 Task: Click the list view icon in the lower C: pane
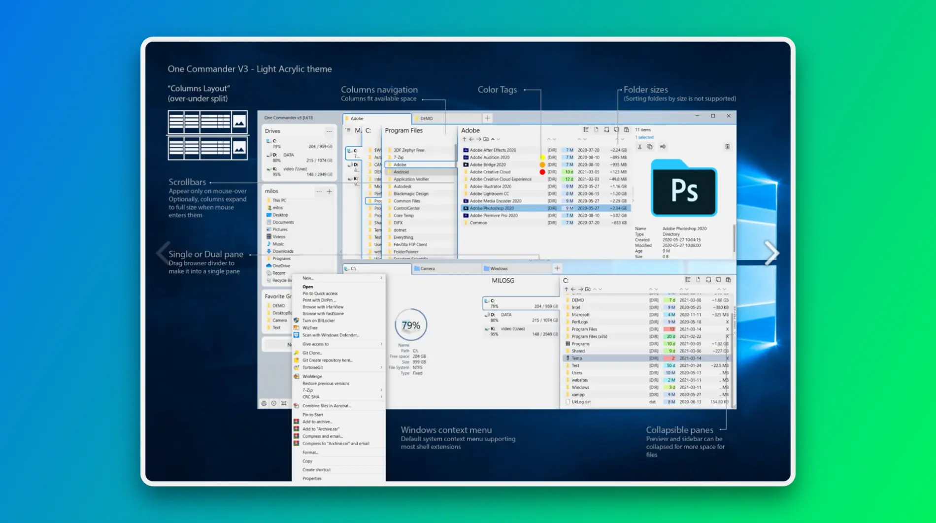[688, 280]
